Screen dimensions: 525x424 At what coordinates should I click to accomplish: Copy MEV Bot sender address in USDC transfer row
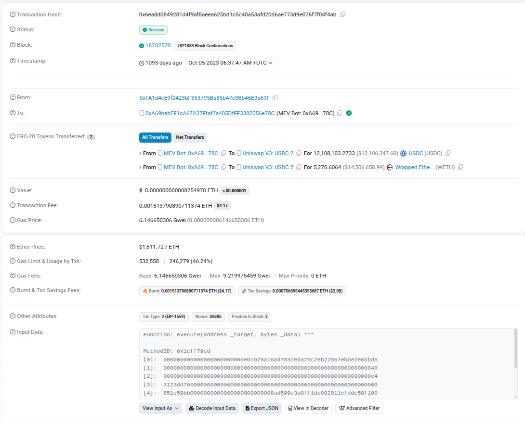(223, 153)
